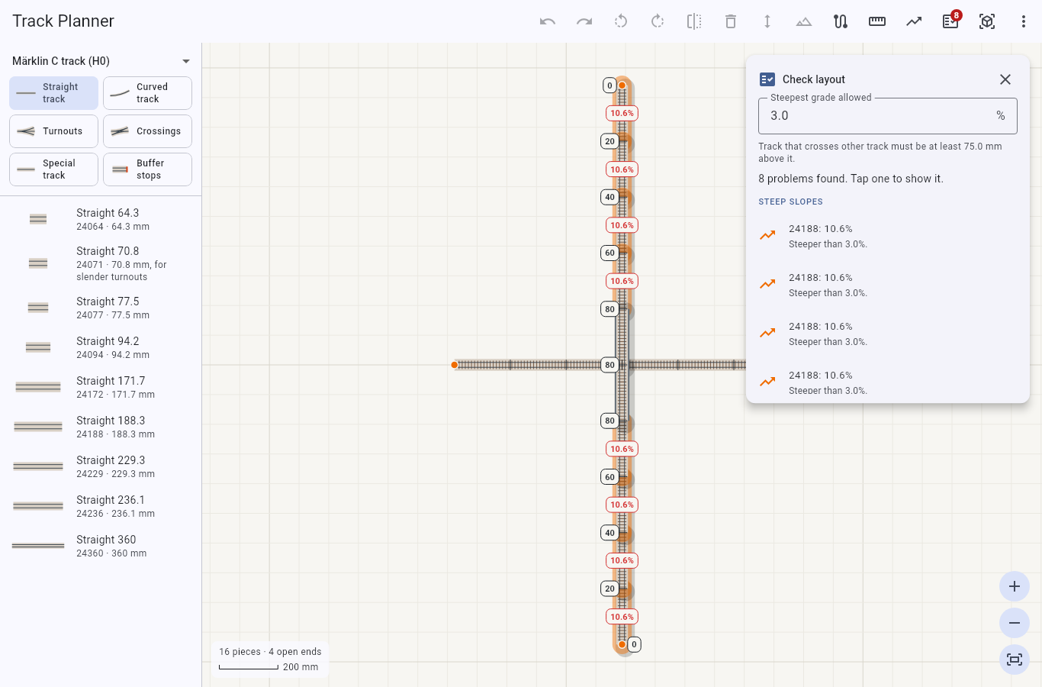The image size is (1042, 687).
Task: Pick the Straight 70.8 track piece
Action: (x=101, y=263)
